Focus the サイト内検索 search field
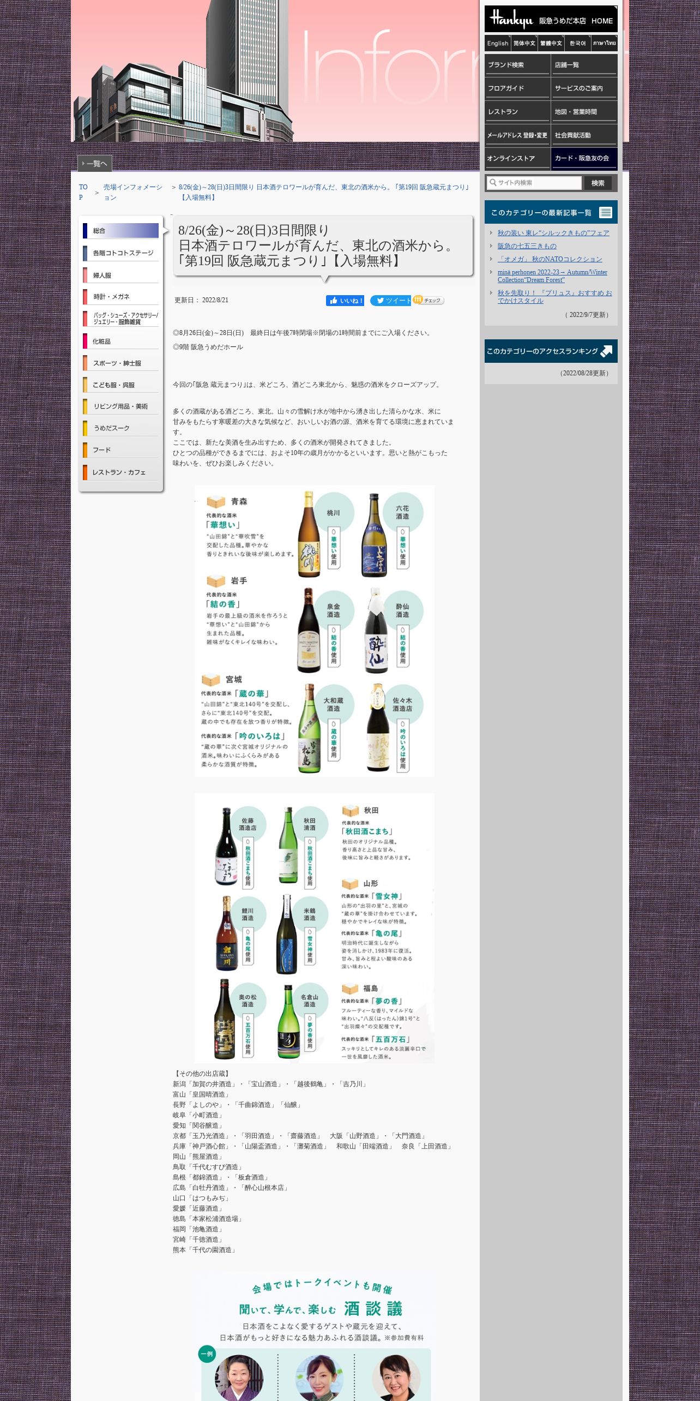Viewport: 700px width, 1401px height. (x=534, y=183)
